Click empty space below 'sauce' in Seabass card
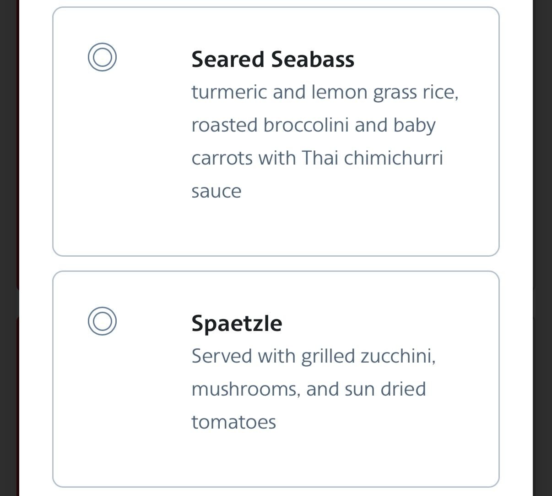This screenshot has height=496, width=552. 275,227
